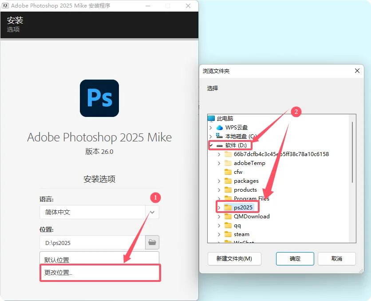Select the QMDownload folder name
Viewport: 371px width, 301px height.
click(252, 217)
